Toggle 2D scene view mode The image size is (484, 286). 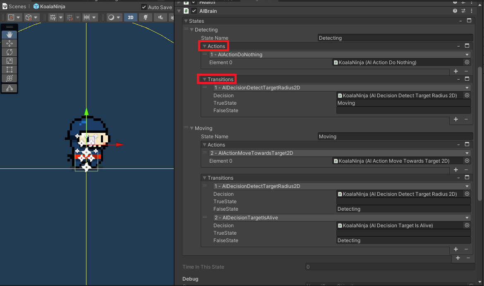pos(130,17)
